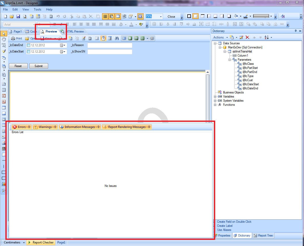This screenshot has height=246, width=304.
Task: Click the Submit button
Action: 39,66
